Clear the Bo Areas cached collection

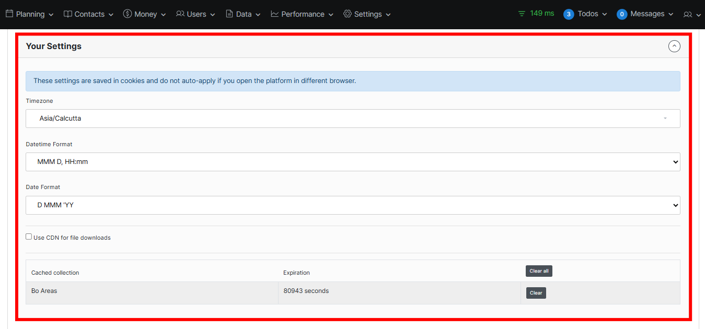[536, 293]
